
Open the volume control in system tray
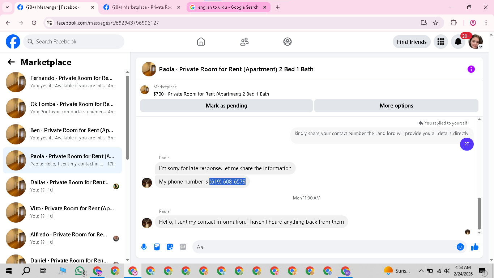click(x=447, y=271)
